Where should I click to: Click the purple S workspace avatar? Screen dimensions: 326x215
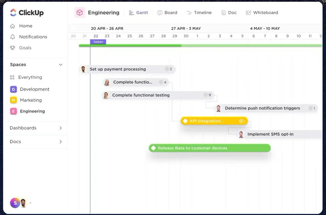point(15,203)
